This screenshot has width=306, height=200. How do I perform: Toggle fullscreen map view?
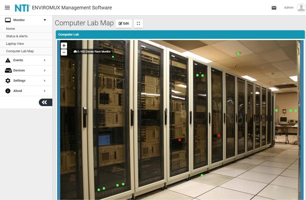(138, 23)
